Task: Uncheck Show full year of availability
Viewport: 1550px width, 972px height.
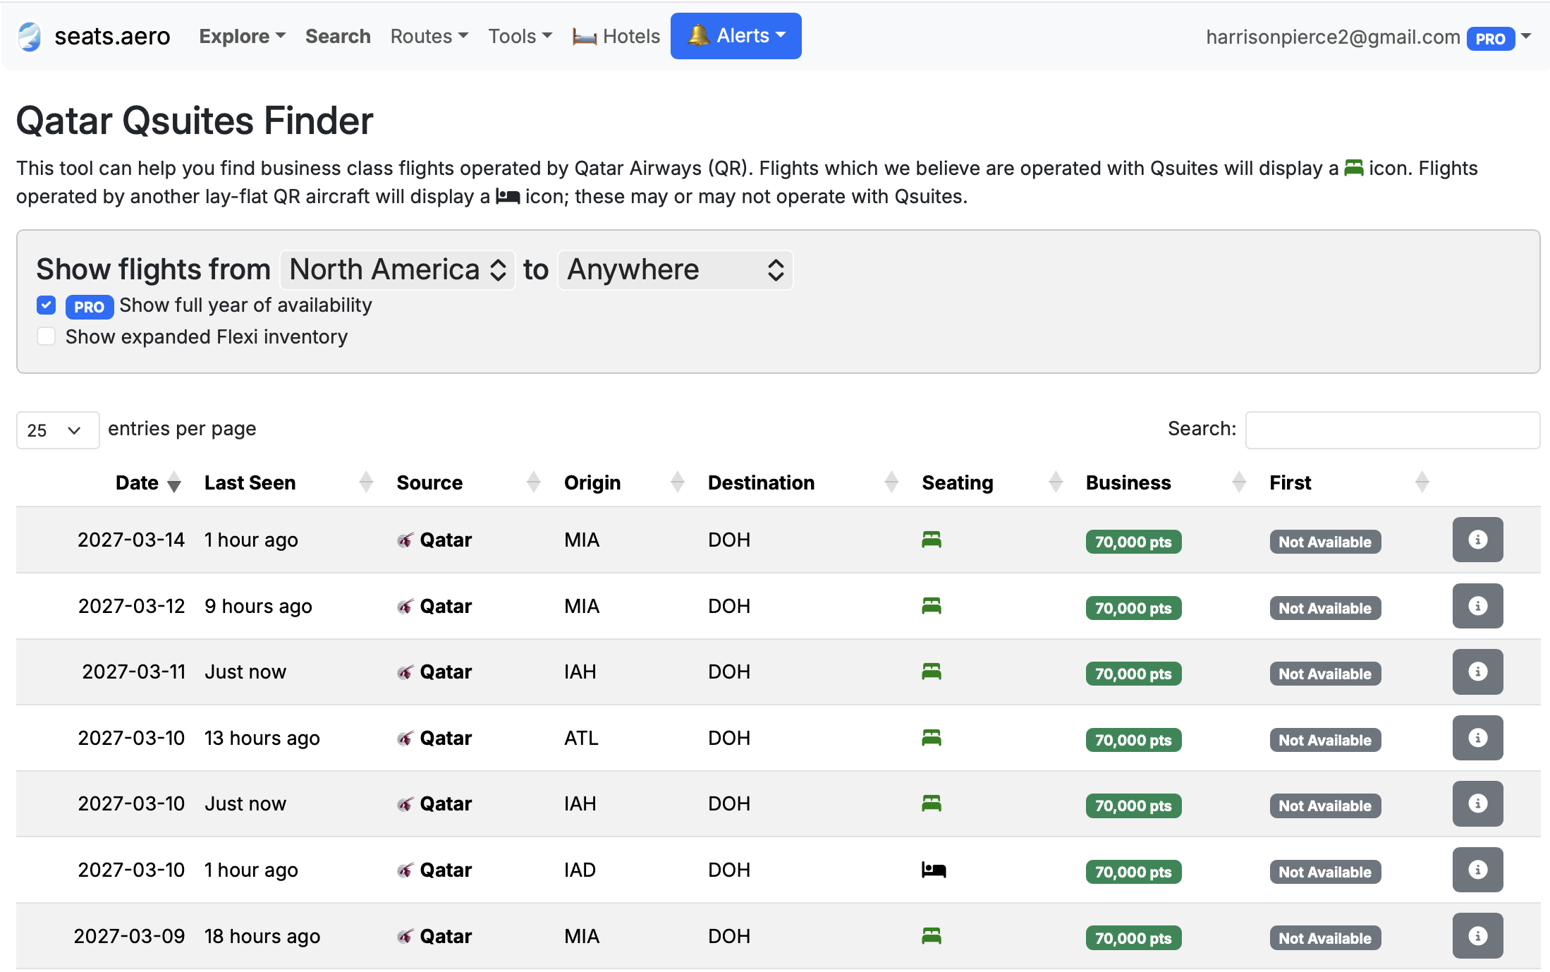Action: pyautogui.click(x=46, y=305)
